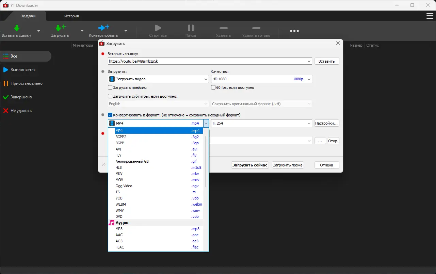Click the Загрузить toolbar icon
Screen dimensions: 436x274
pyautogui.click(x=60, y=28)
